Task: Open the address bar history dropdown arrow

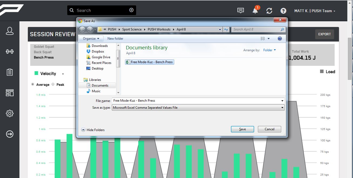Action: pyautogui.click(x=220, y=29)
